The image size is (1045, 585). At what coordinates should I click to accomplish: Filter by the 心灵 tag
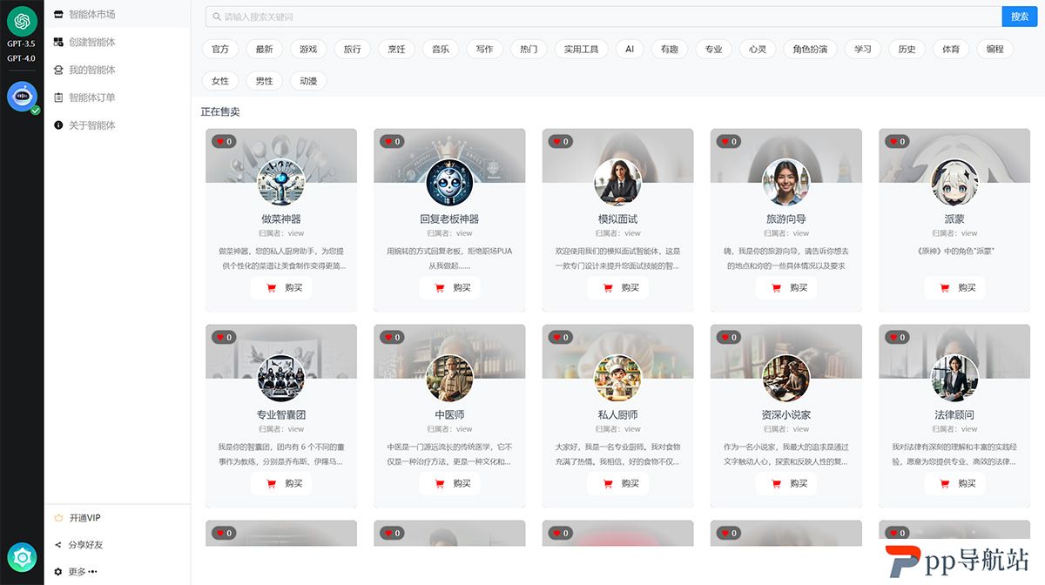pyautogui.click(x=758, y=50)
